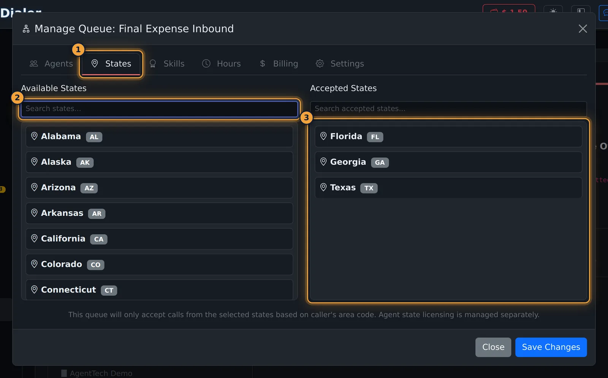Add Alabama to accepted states

tap(159, 137)
